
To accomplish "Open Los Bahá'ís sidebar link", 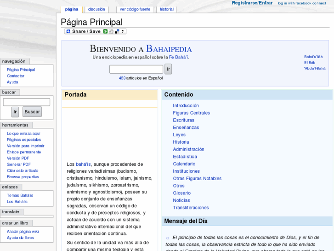I will tap(17, 202).
